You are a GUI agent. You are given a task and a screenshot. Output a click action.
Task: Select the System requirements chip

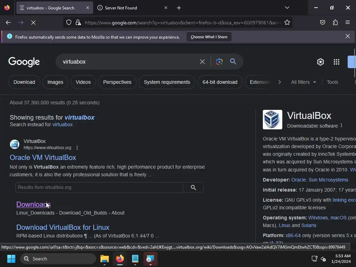pyautogui.click(x=167, y=82)
